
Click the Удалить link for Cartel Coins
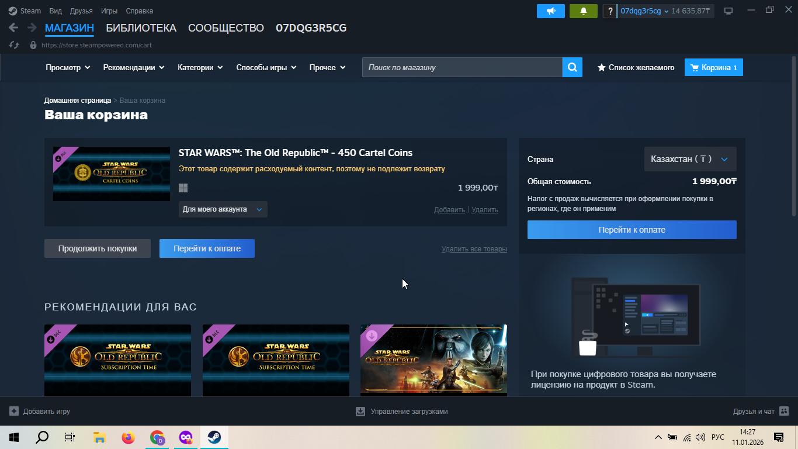click(x=485, y=210)
